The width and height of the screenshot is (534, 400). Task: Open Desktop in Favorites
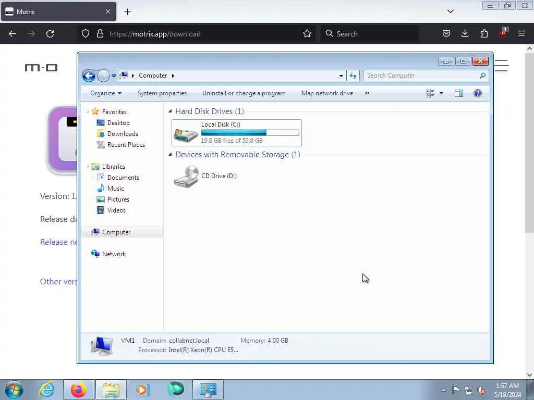click(x=118, y=123)
